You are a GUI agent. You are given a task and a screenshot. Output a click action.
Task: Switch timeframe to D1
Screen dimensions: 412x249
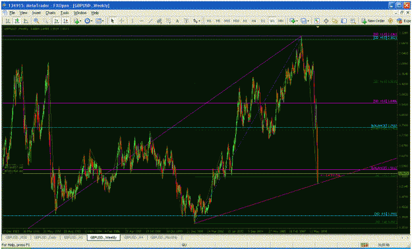263,21
